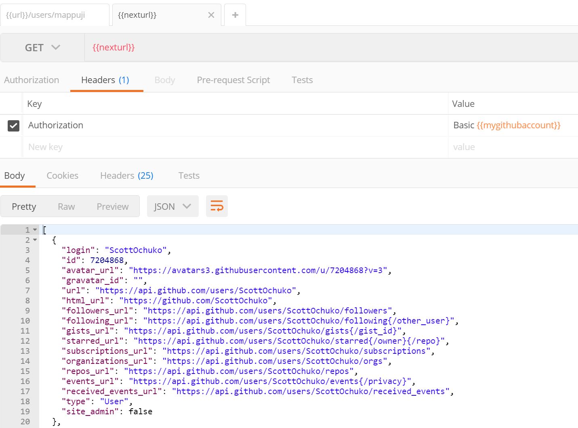Click the {{nexturl}} URL input field
Image resolution: width=578 pixels, height=428 pixels.
click(x=331, y=48)
